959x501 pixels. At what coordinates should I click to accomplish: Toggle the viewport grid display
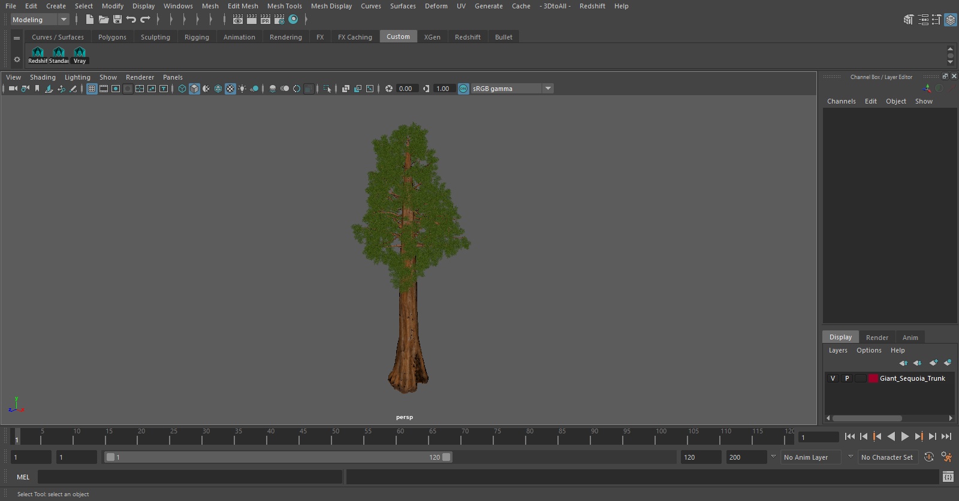tap(92, 89)
